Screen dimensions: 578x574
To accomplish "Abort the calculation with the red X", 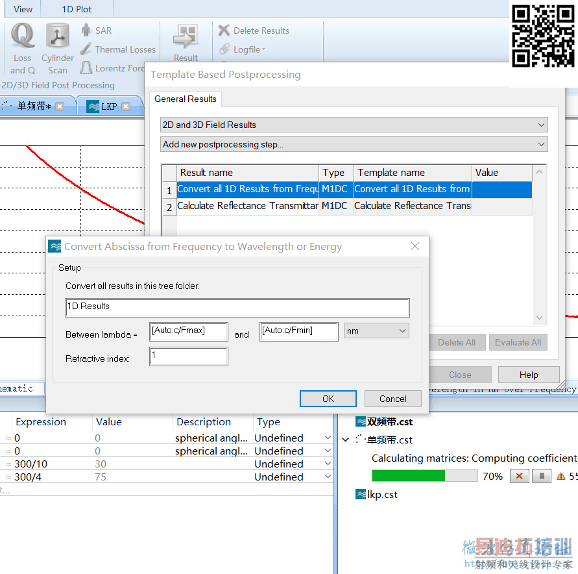I will click(x=520, y=476).
